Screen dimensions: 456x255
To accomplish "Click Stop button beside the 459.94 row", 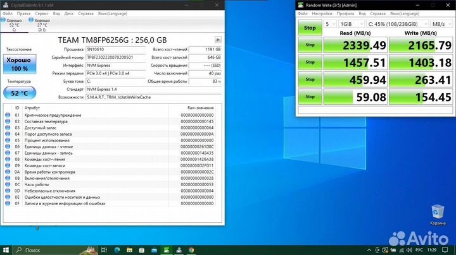I will [x=310, y=80].
